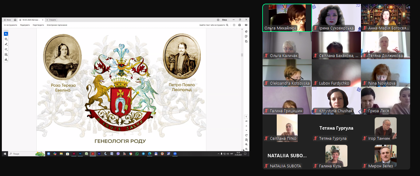Select the arrow selection tool
Screen dimensions: 420x176
pyautogui.click(x=6, y=34)
